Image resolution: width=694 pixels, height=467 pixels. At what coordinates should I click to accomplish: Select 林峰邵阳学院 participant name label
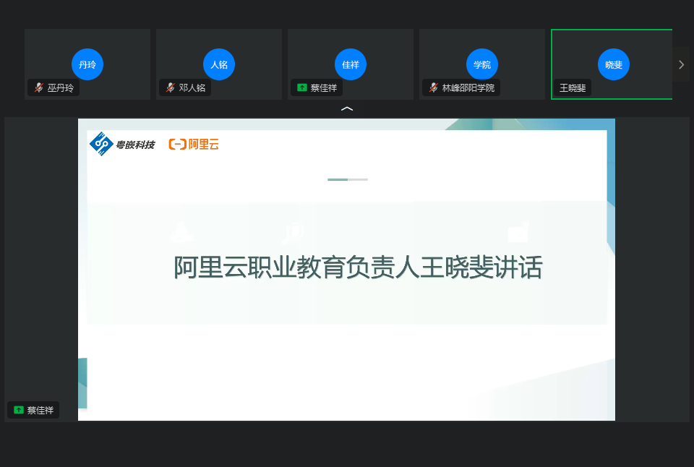tap(468, 88)
